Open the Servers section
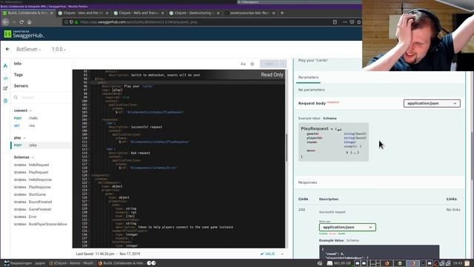474x267 pixels. pos(21,86)
